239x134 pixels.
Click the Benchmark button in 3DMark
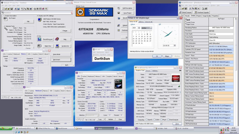61,60
